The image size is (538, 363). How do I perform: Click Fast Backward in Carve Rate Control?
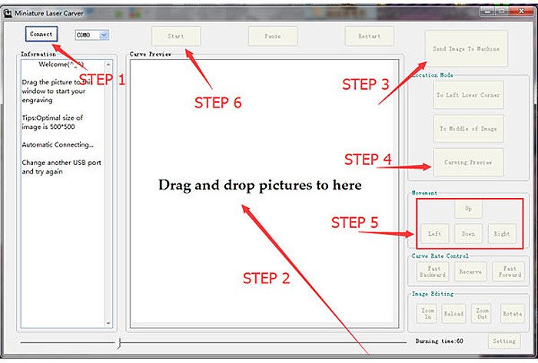coord(433,272)
